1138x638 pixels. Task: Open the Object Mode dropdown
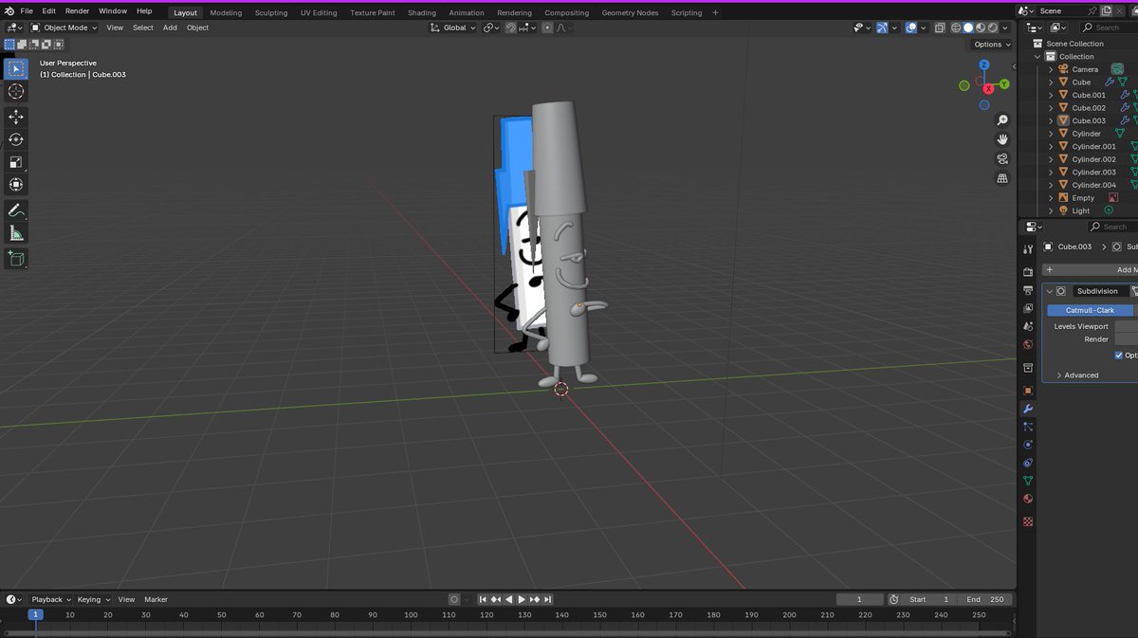click(x=64, y=27)
